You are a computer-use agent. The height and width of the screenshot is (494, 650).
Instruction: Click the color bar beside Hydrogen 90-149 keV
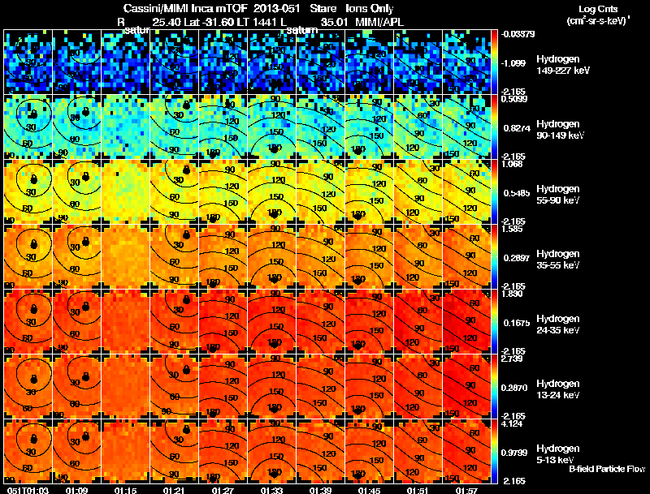494,127
